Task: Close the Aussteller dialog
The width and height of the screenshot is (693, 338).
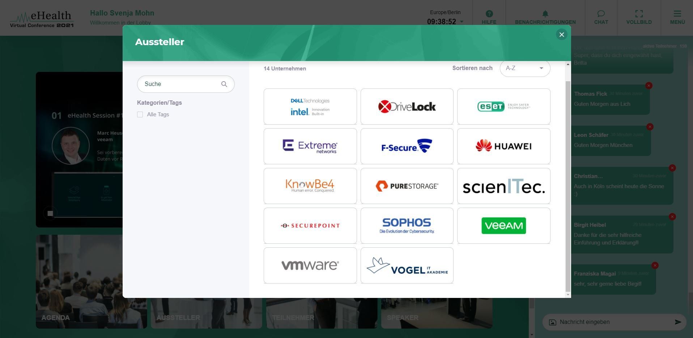Action: click(561, 35)
